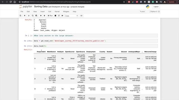Click the 'Less than once per year' cell

[70, 69]
